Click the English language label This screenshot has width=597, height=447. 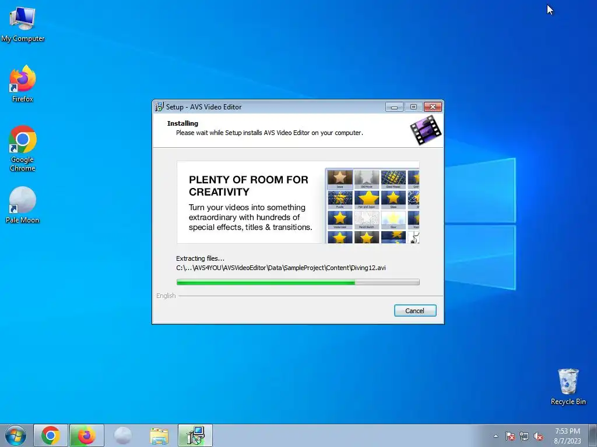(166, 296)
